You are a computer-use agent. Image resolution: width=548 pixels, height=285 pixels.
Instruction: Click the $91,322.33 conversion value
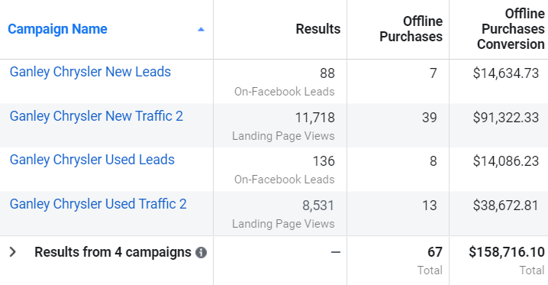click(x=506, y=118)
